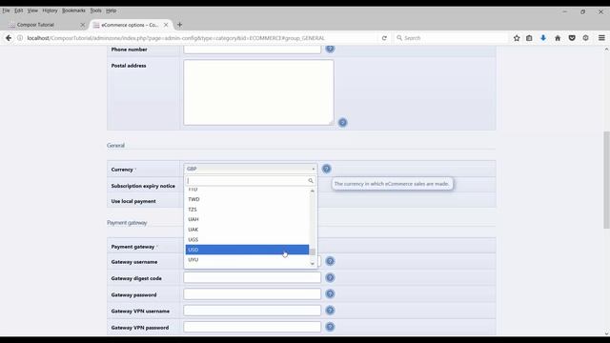Open the Tools menu
Image resolution: width=610 pixels, height=343 pixels.
click(95, 10)
